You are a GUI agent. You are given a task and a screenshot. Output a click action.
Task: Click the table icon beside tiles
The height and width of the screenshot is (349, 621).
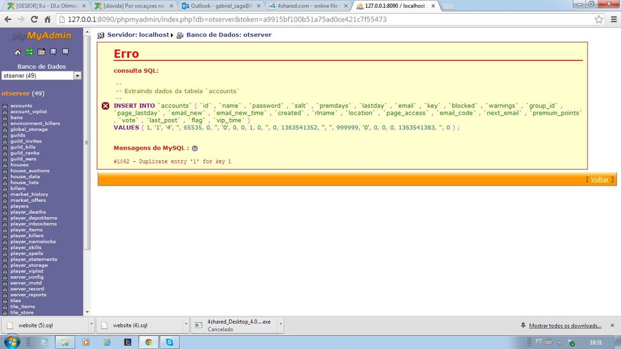(5, 301)
